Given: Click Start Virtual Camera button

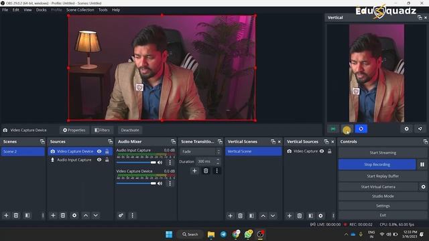Looking at the screenshot, I should pos(378,187).
